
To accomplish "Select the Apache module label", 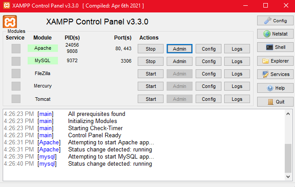I will click(x=43, y=48).
